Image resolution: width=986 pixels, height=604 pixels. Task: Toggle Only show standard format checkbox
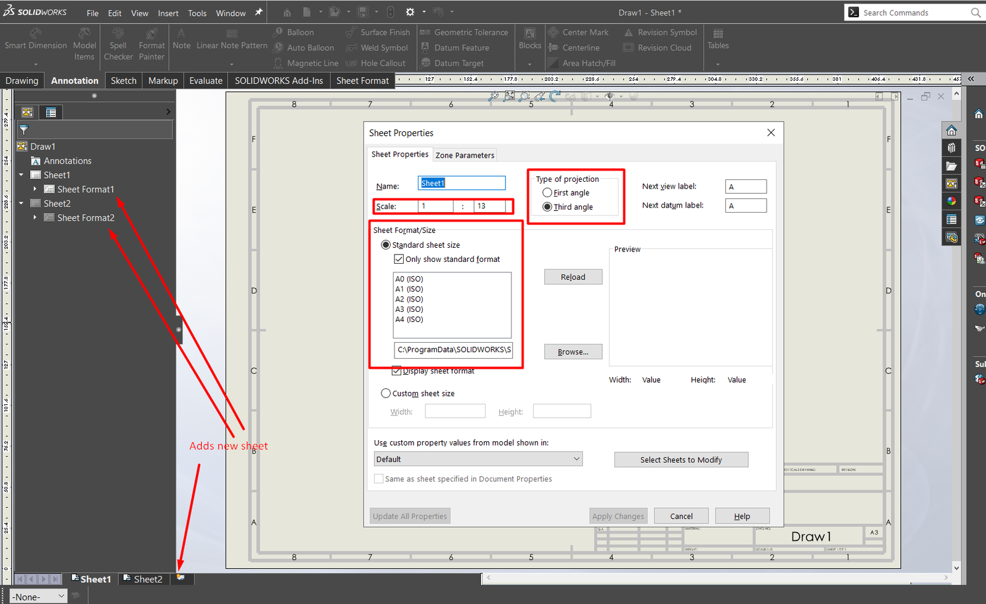[399, 259]
